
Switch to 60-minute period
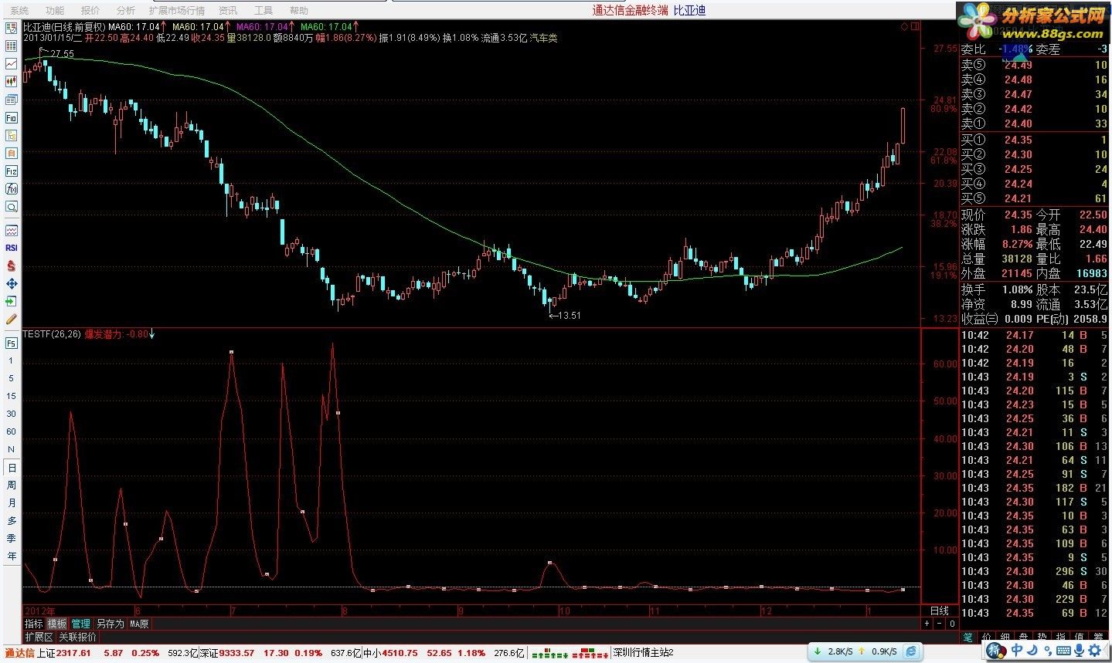(x=11, y=431)
